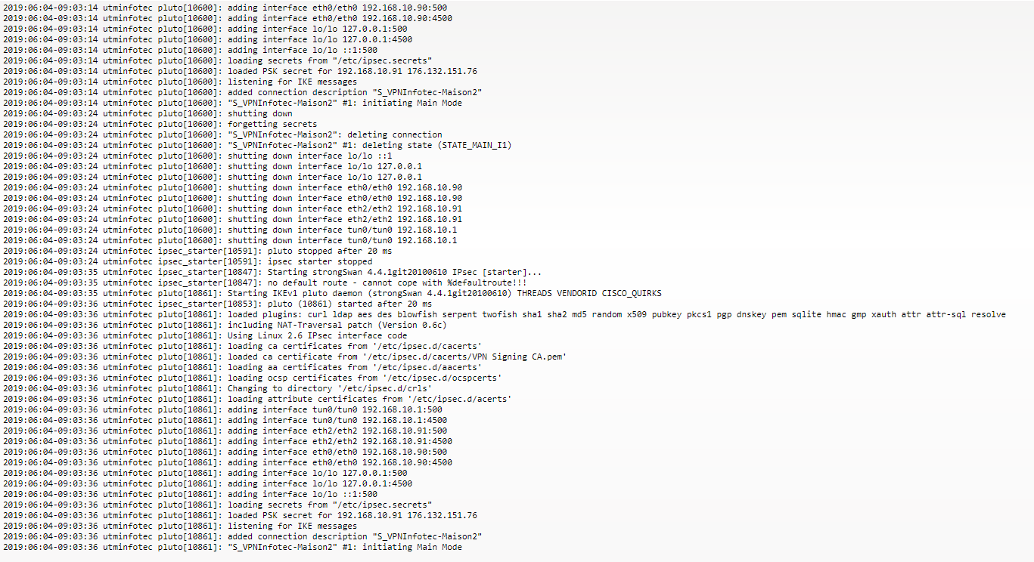1034x562 pixels.
Task: Click the final 'initiating Main Mode' log line
Action: (x=233, y=547)
